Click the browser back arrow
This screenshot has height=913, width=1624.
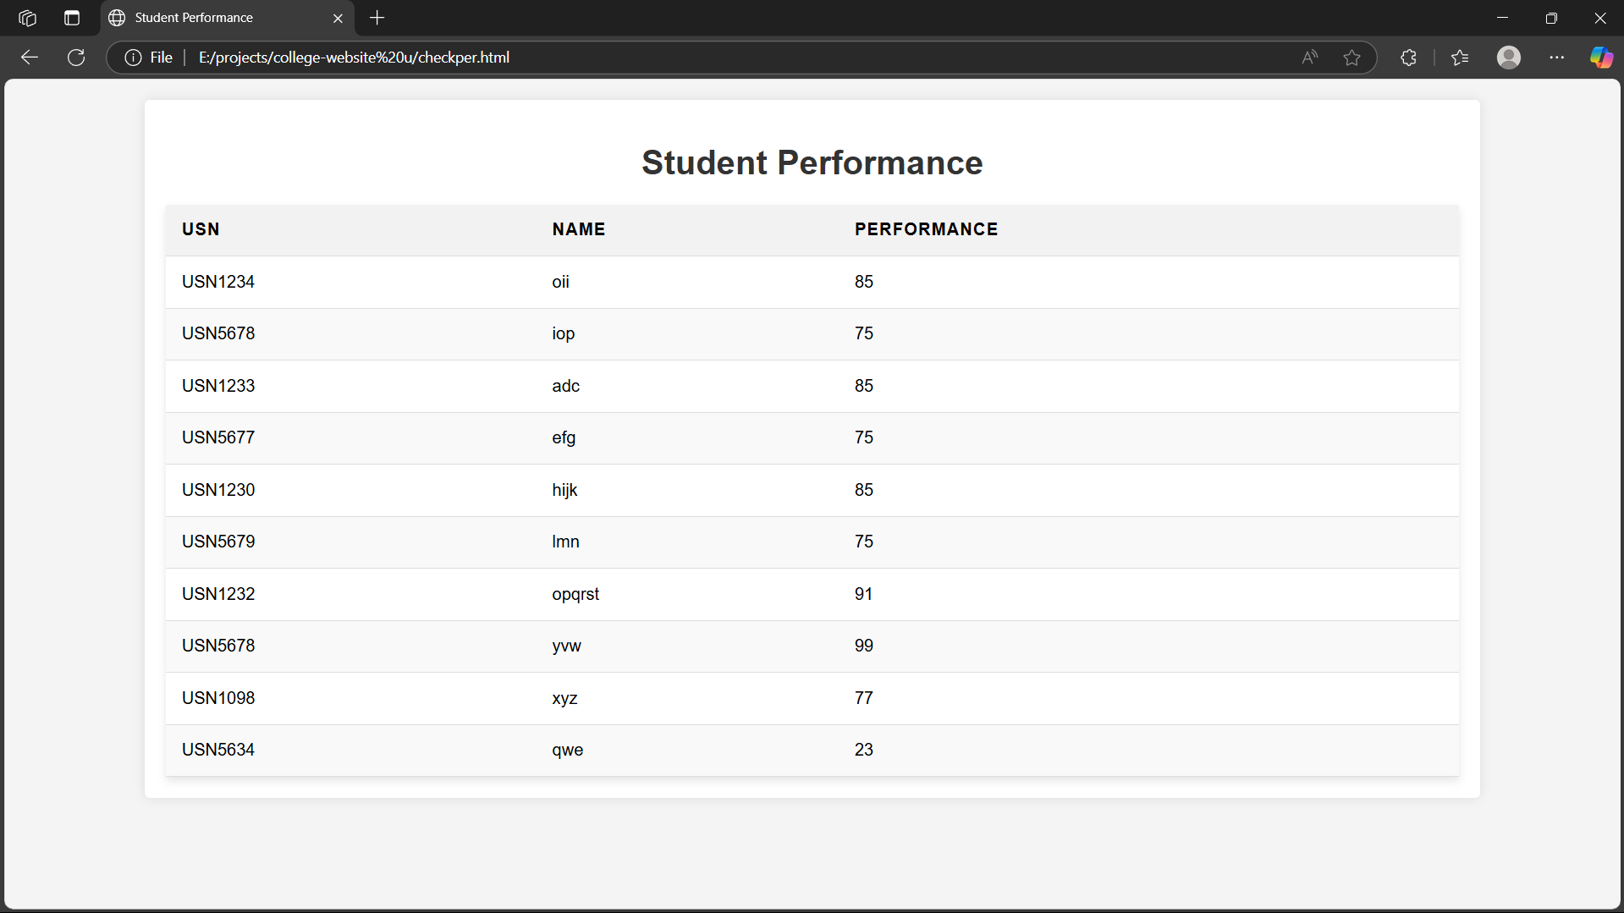click(x=30, y=58)
